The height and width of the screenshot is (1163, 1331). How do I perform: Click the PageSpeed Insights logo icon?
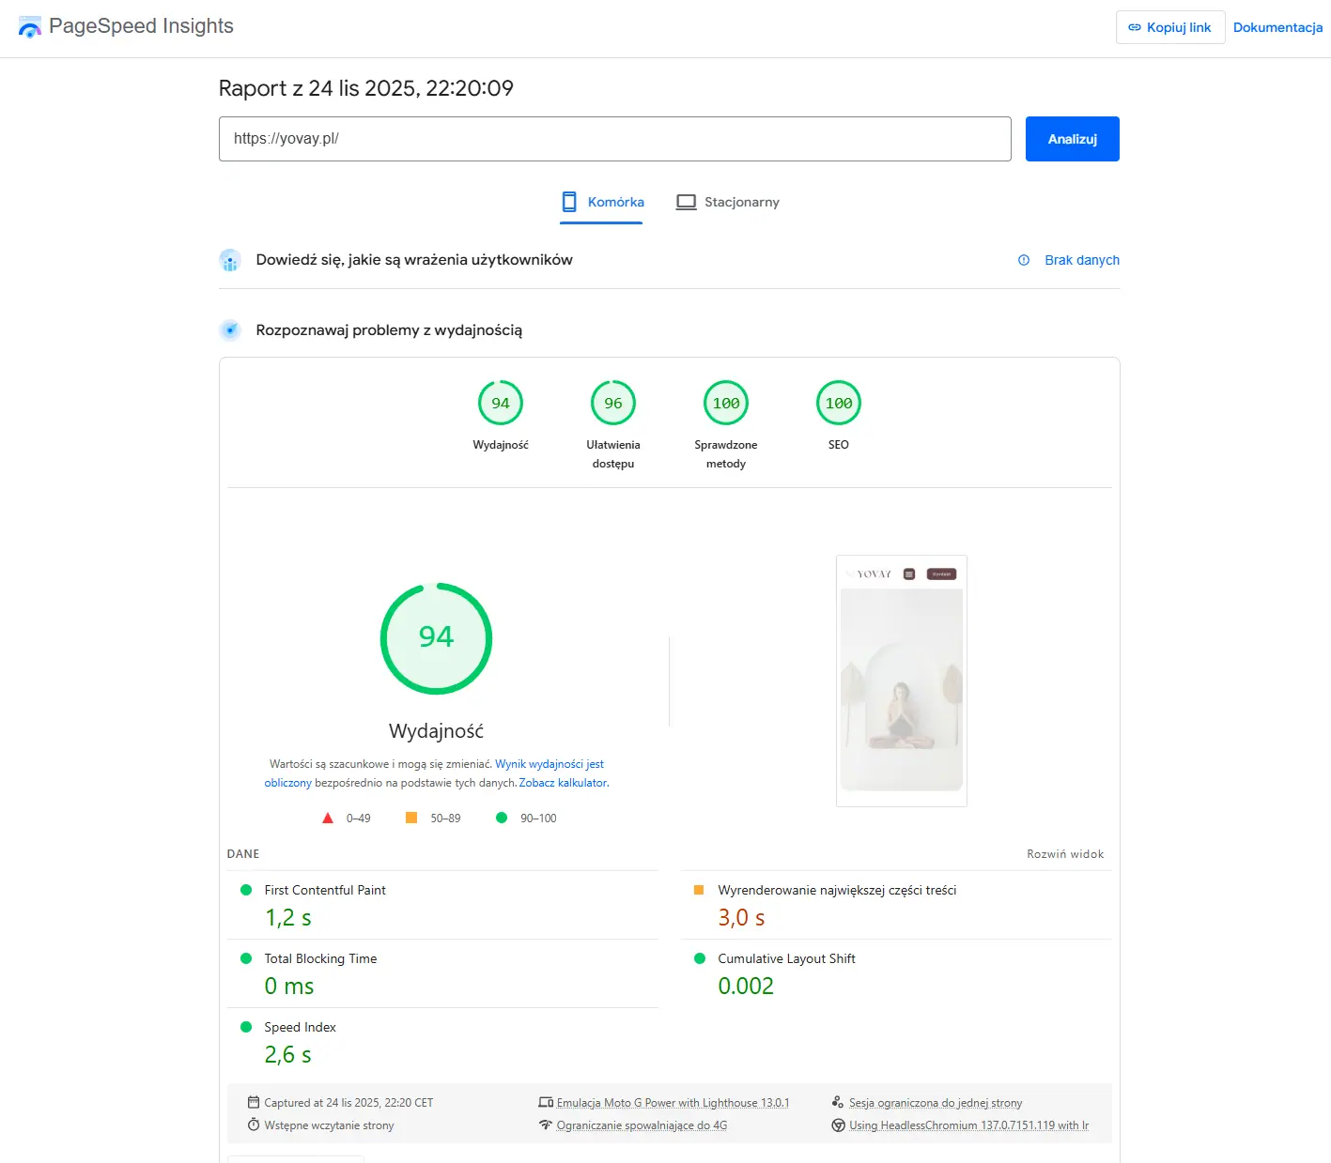click(x=30, y=27)
